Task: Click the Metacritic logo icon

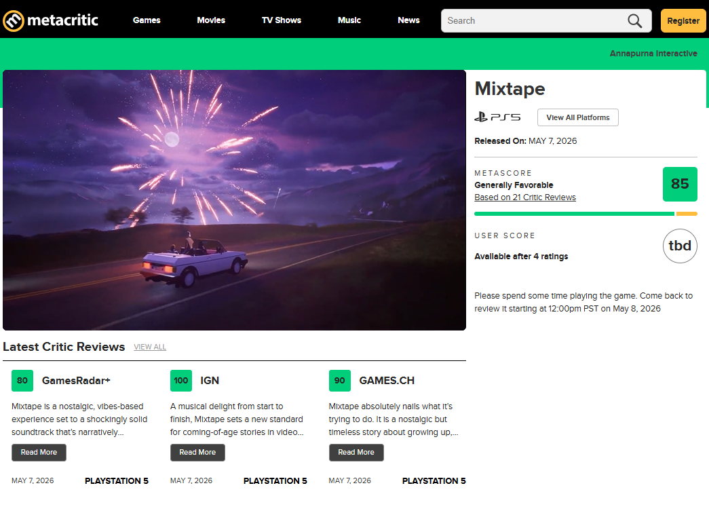Action: tap(14, 21)
